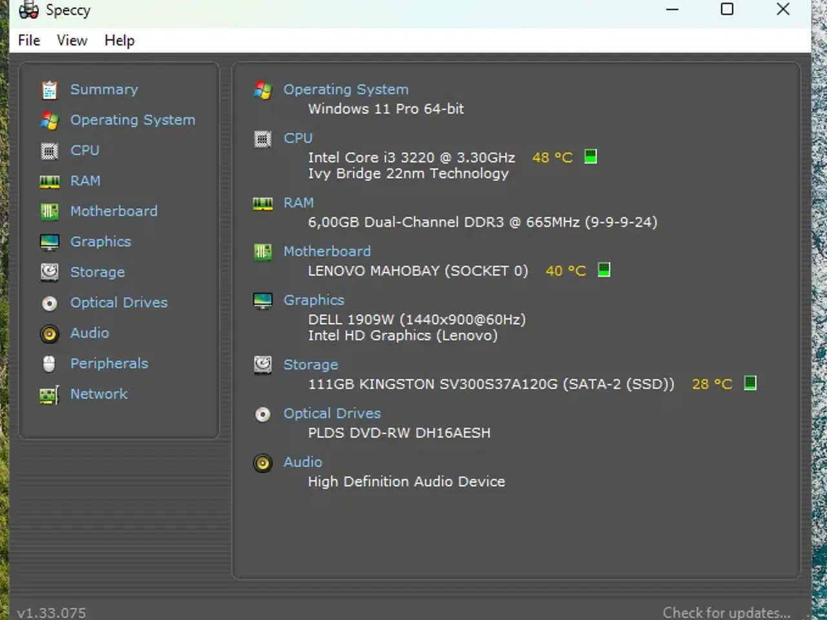827x620 pixels.
Task: Select Peripherals in the sidebar list
Action: coord(109,364)
